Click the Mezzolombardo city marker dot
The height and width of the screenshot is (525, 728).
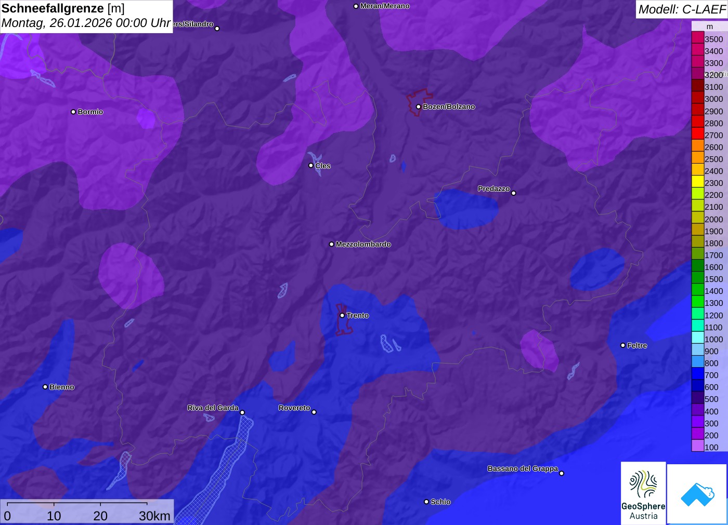pos(332,244)
